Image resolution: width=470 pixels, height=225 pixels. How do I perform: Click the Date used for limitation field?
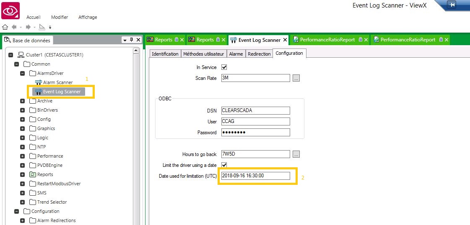click(x=255, y=176)
